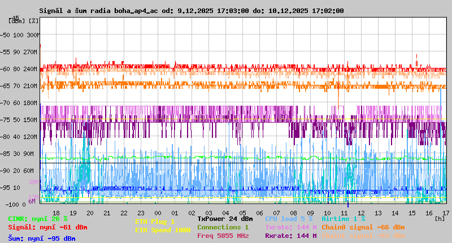Viewport: 452px width, 243px height.
Task: Click the pink '39M' rate marker label
Action: (33, 182)
